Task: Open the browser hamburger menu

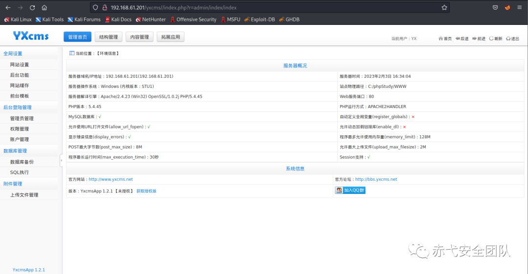Action: [x=519, y=7]
